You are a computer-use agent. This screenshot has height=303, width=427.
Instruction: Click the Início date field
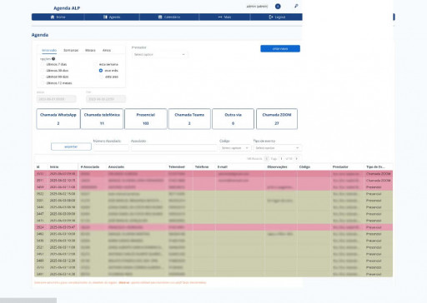coord(56,99)
